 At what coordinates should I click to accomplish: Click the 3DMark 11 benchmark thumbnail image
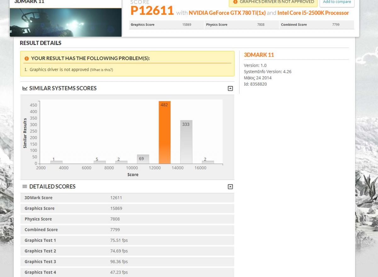click(66, 22)
